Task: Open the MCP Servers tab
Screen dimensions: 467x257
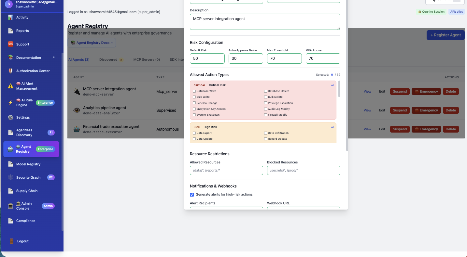Action: point(147,60)
